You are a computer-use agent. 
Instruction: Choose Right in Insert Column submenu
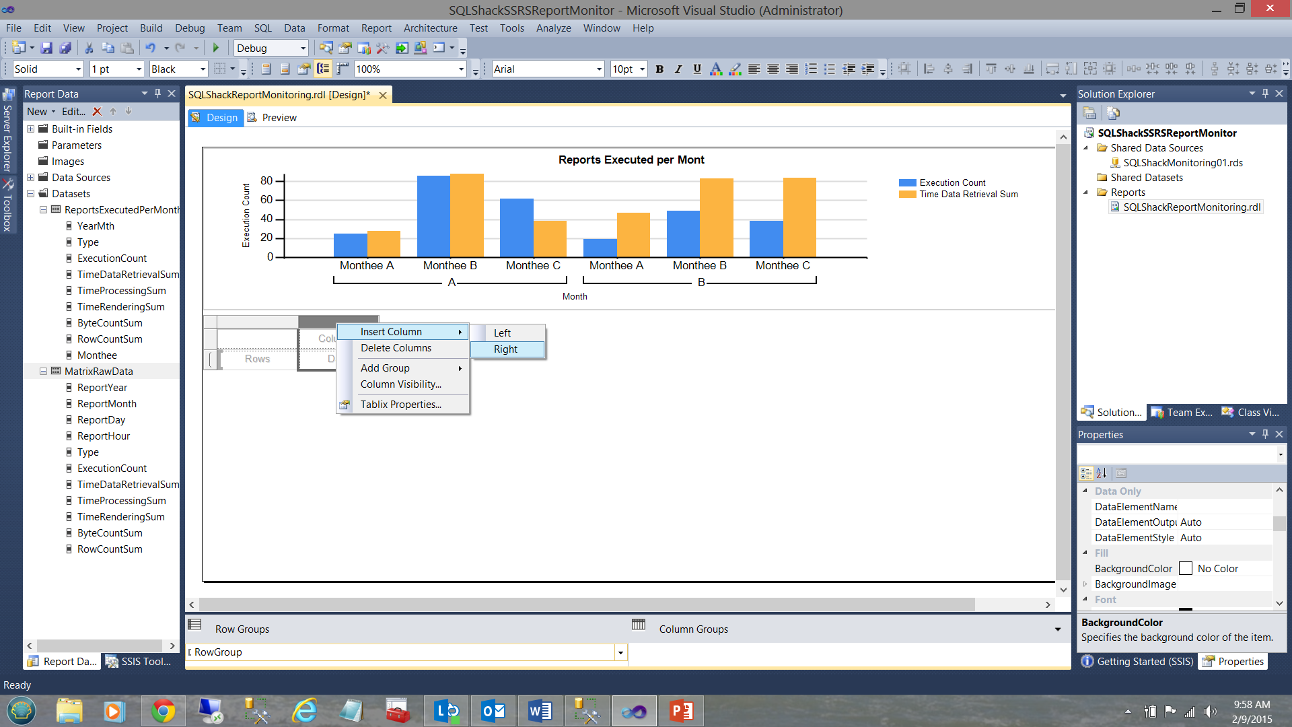pyautogui.click(x=506, y=349)
